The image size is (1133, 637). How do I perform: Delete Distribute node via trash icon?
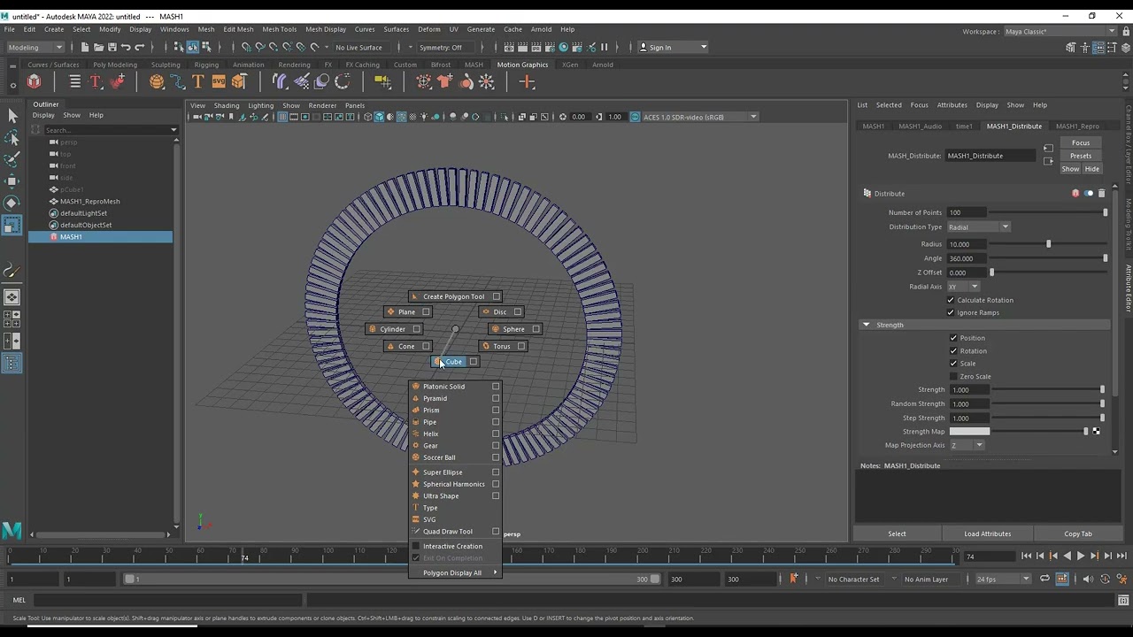(1101, 193)
